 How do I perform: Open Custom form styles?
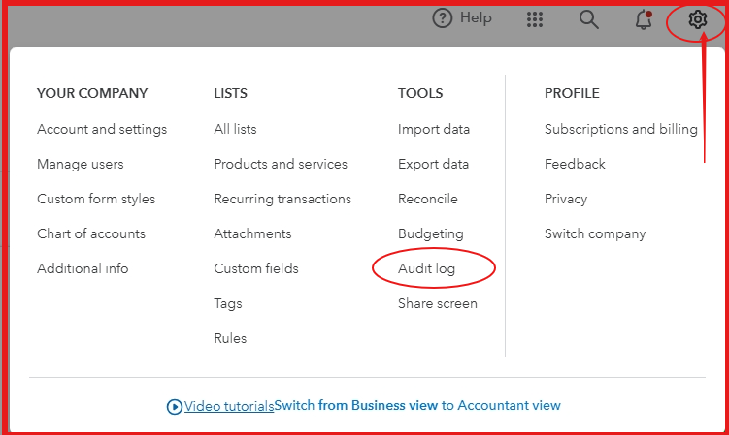(x=96, y=199)
